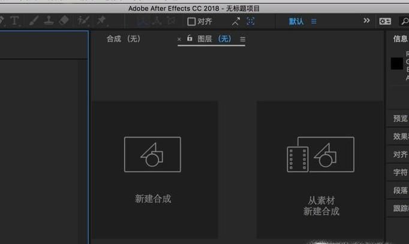
Task: Switch to the 图层 (无) tab
Action: [214, 39]
